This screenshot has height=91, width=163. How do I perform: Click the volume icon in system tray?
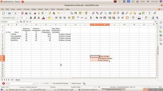tap(148, 2)
